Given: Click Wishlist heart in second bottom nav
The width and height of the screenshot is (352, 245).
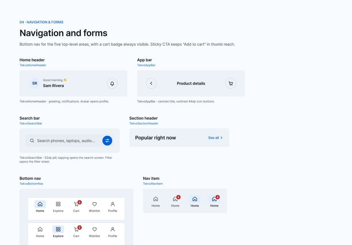Looking at the screenshot, I should [95, 229].
